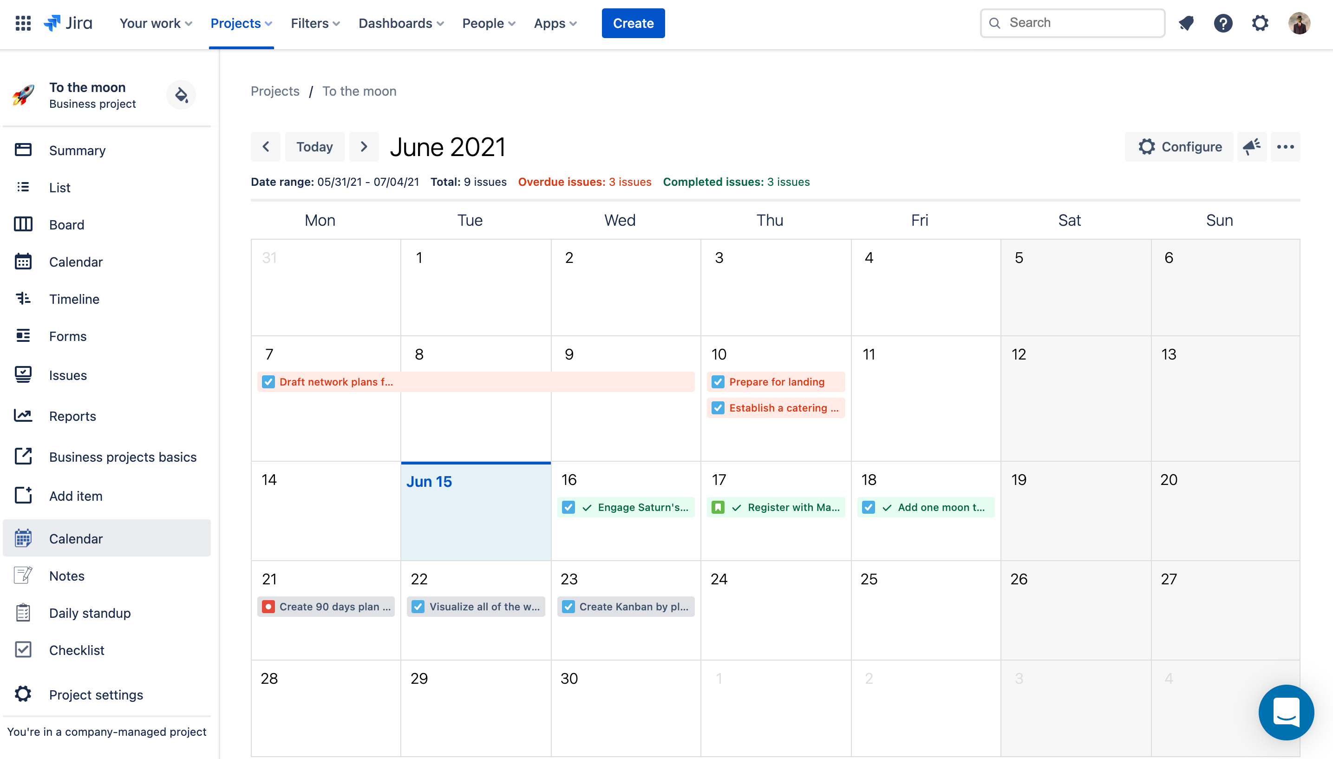Image resolution: width=1333 pixels, height=759 pixels.
Task: Click the notification bell icon
Action: tap(1187, 23)
